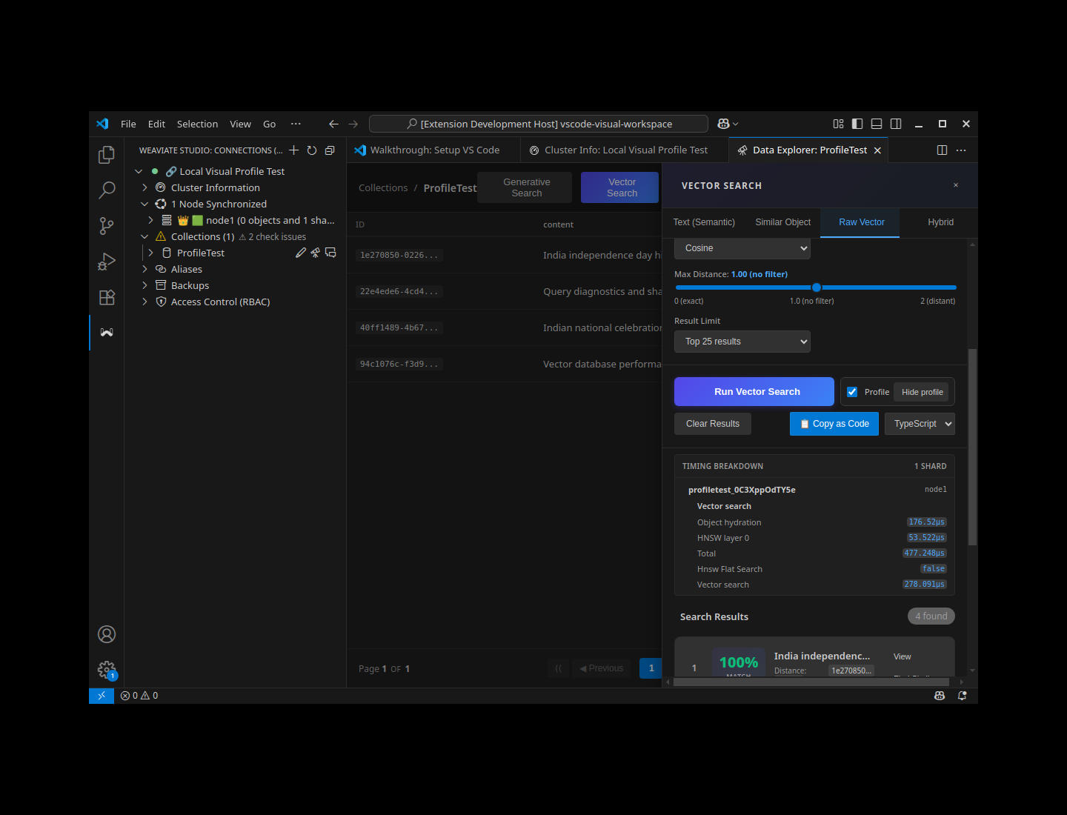Click the telescope explore icon for ProfileTest
Screen dimensions: 1067x815
(316, 253)
